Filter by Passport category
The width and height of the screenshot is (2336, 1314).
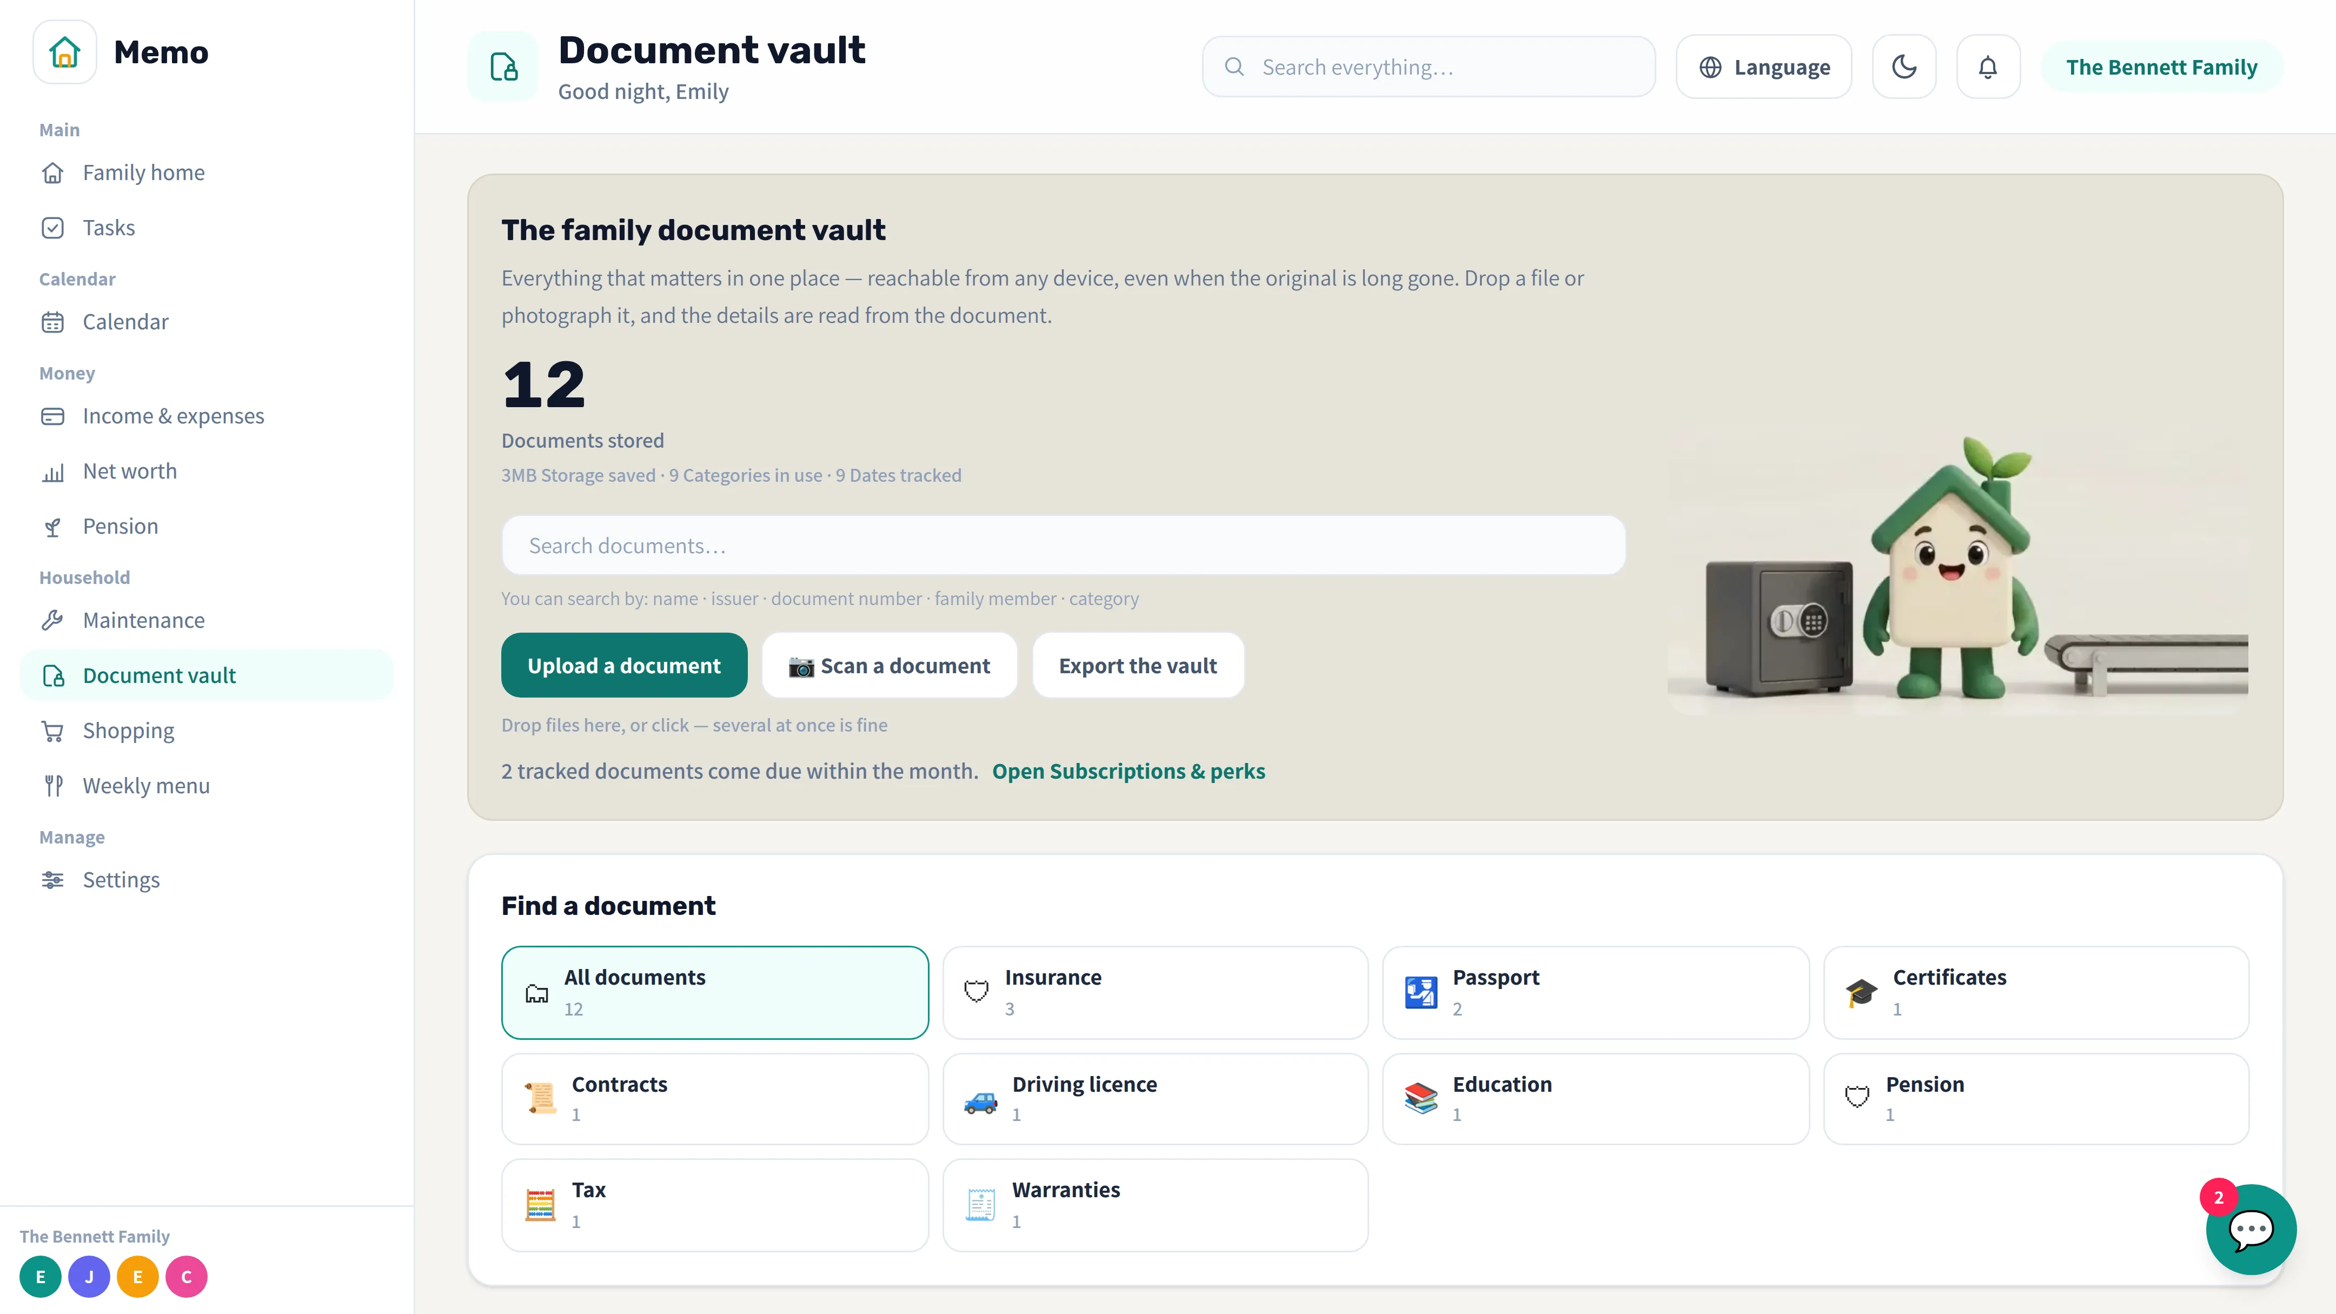[x=1595, y=992]
